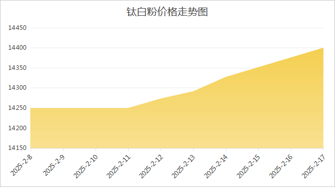The width and height of the screenshot is (335, 191).
Task: Click the data point peak at 14400
Action: click(323, 48)
